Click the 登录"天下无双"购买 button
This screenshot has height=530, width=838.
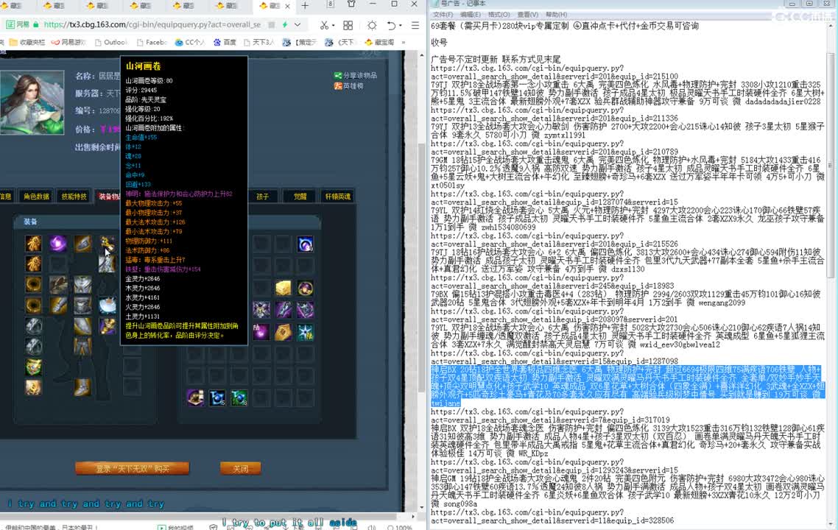pyautogui.click(x=133, y=468)
